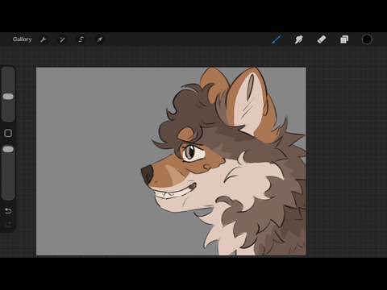Open the Adjustments magic wand menu

(x=62, y=39)
